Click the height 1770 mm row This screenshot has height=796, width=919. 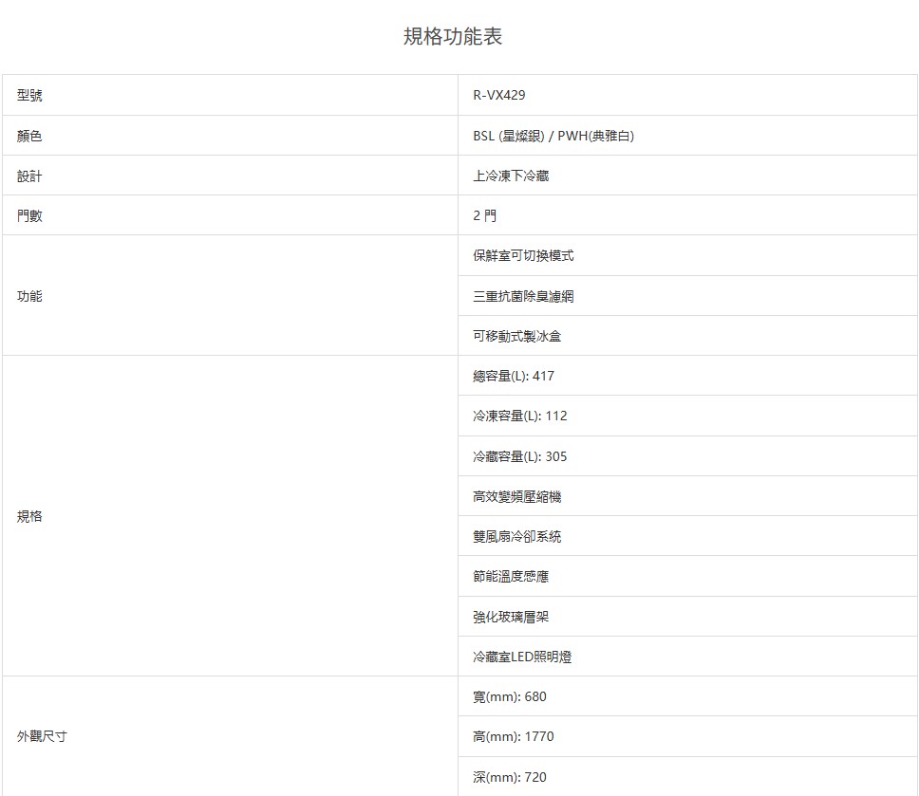(513, 736)
